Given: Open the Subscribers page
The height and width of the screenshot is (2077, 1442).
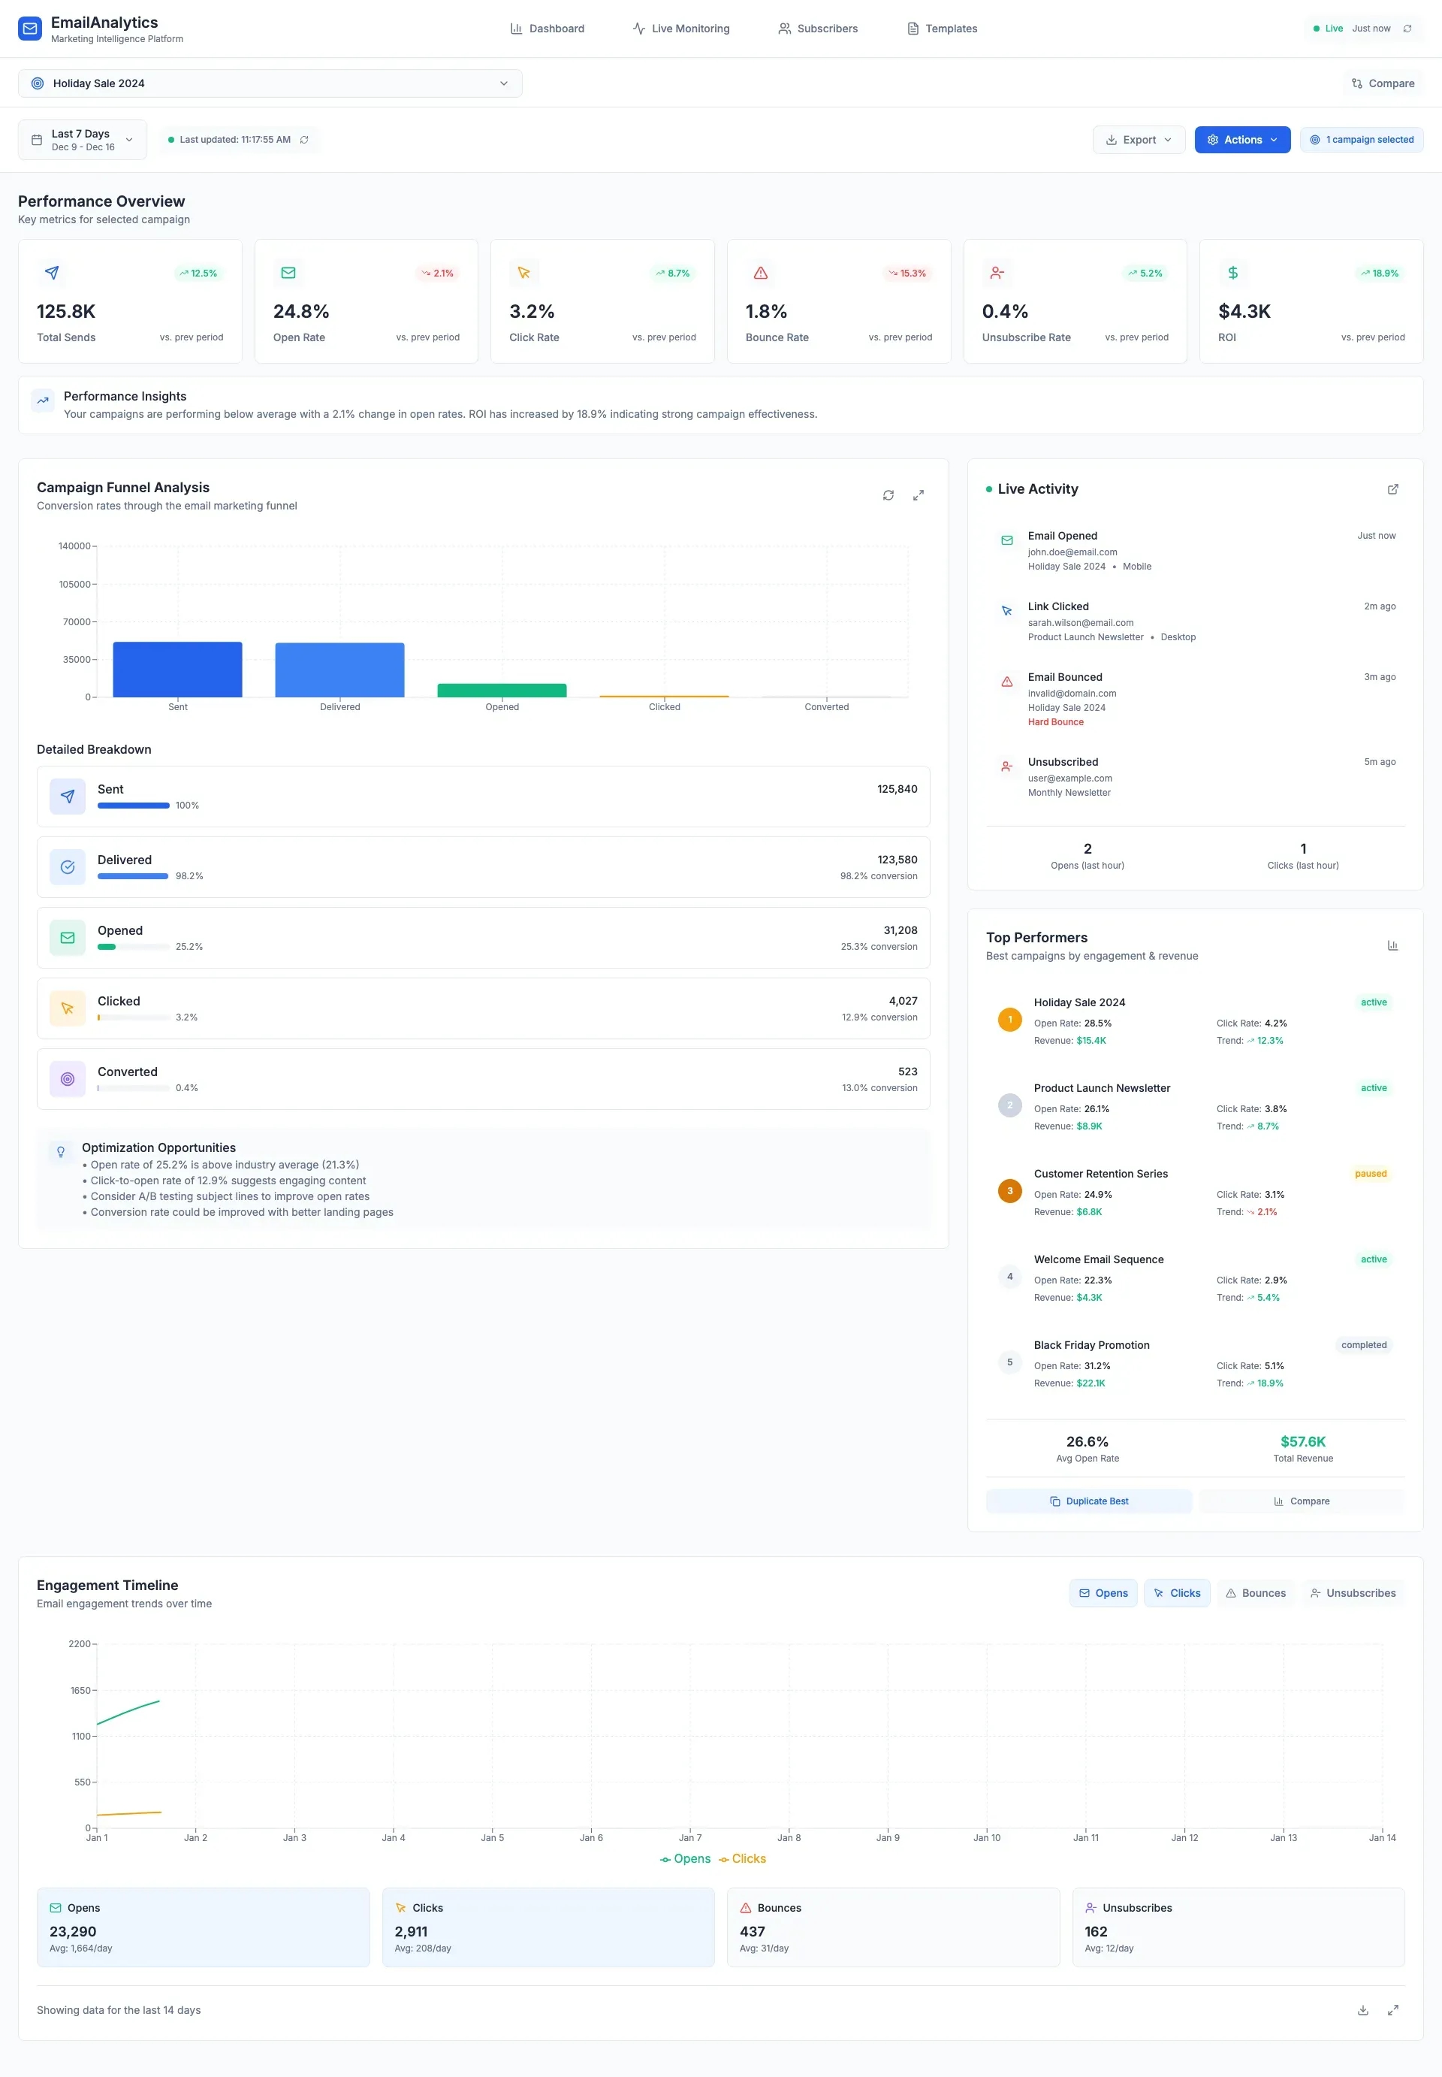Looking at the screenshot, I should click(x=817, y=28).
